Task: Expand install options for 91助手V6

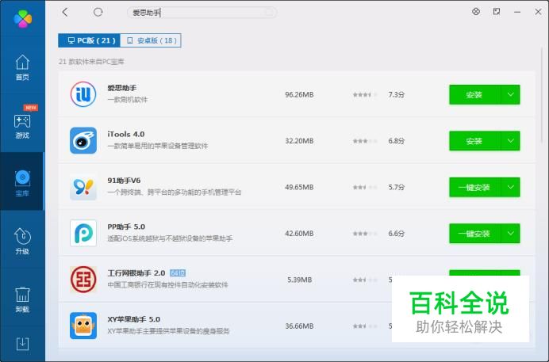Action: coord(510,187)
